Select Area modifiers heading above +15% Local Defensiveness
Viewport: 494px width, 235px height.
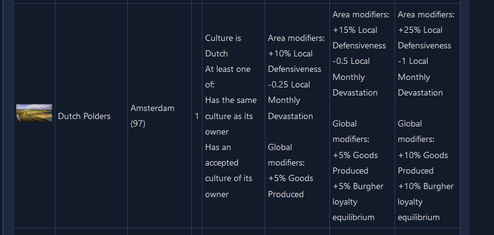tap(361, 14)
